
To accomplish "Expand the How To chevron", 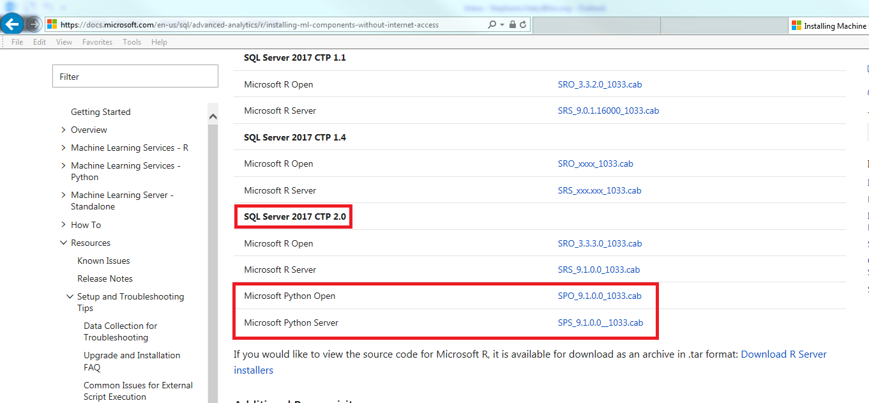I will tap(63, 225).
